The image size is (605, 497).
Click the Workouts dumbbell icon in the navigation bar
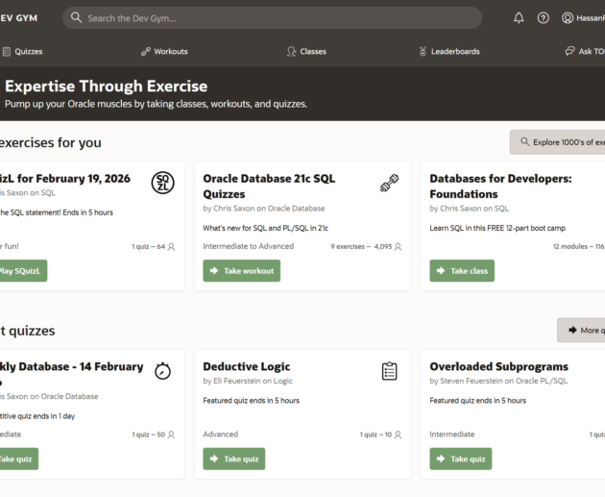[145, 51]
